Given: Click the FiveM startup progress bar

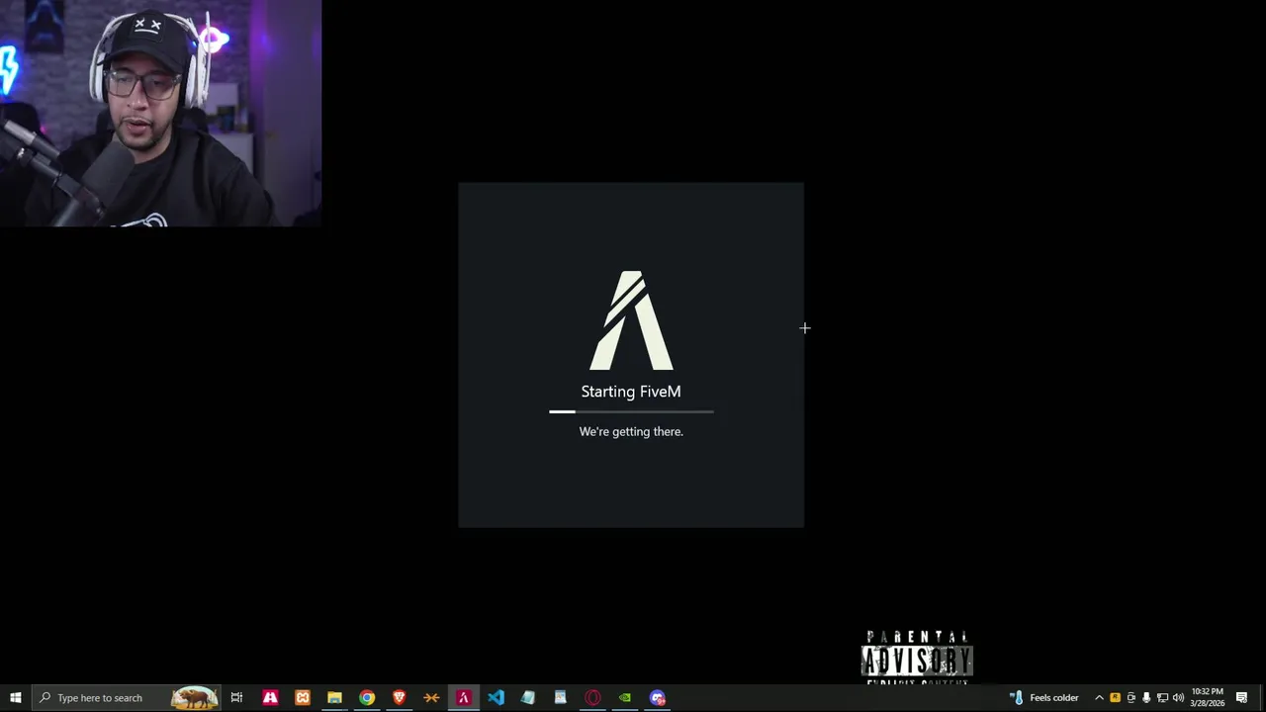Looking at the screenshot, I should click(x=631, y=411).
